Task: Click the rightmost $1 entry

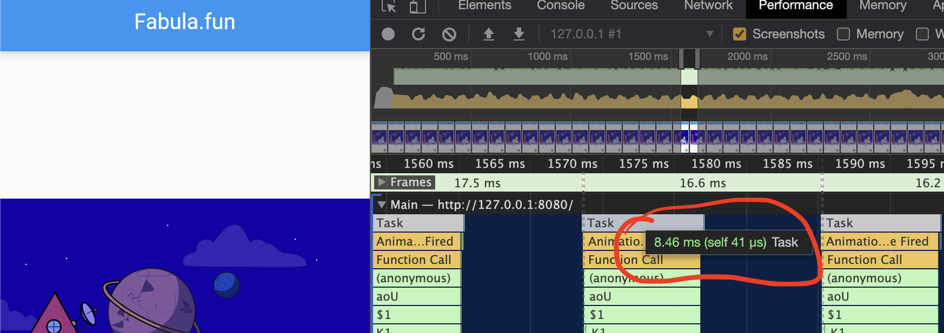Action: pyautogui.click(x=881, y=315)
